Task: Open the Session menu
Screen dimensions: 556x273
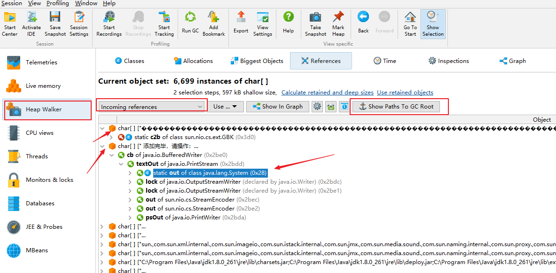Action: (12, 3)
